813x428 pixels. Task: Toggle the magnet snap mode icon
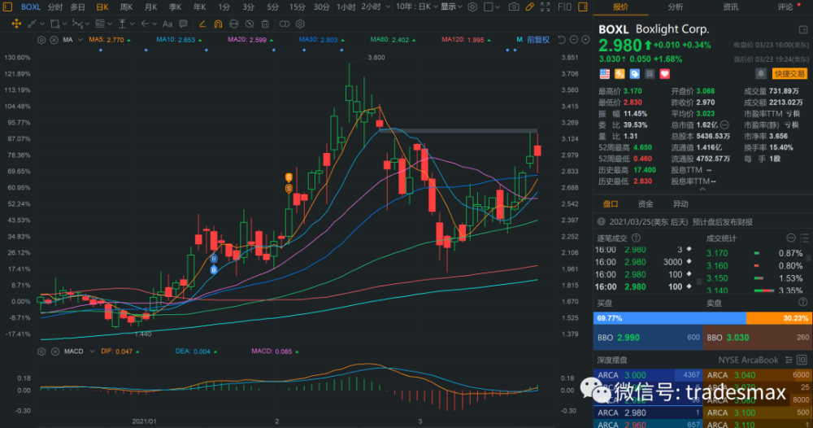pyautogui.click(x=218, y=24)
